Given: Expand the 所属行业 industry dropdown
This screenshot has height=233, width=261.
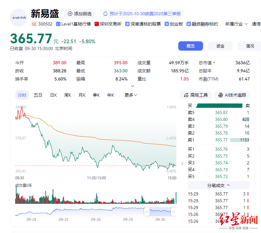Looking at the screenshot, I should (x=237, y=24).
